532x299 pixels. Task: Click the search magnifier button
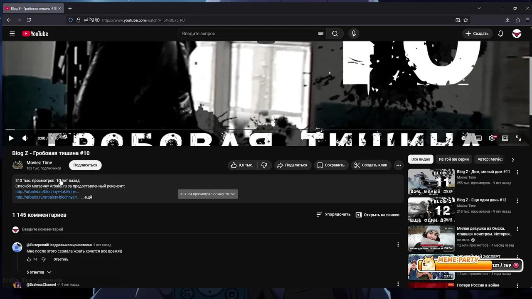click(335, 34)
